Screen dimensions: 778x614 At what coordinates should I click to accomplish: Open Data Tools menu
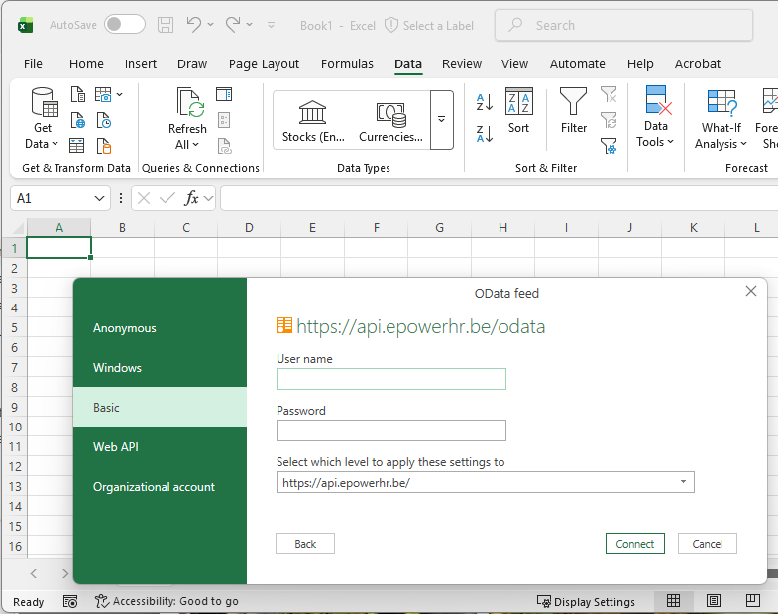coord(655,117)
